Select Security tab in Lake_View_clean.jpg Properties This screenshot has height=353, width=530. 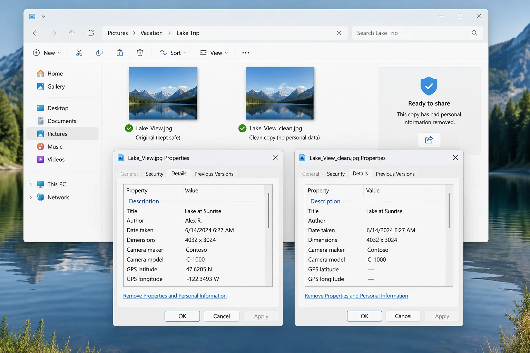click(336, 174)
